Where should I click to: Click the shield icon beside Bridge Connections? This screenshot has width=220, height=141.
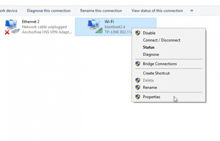click(138, 64)
